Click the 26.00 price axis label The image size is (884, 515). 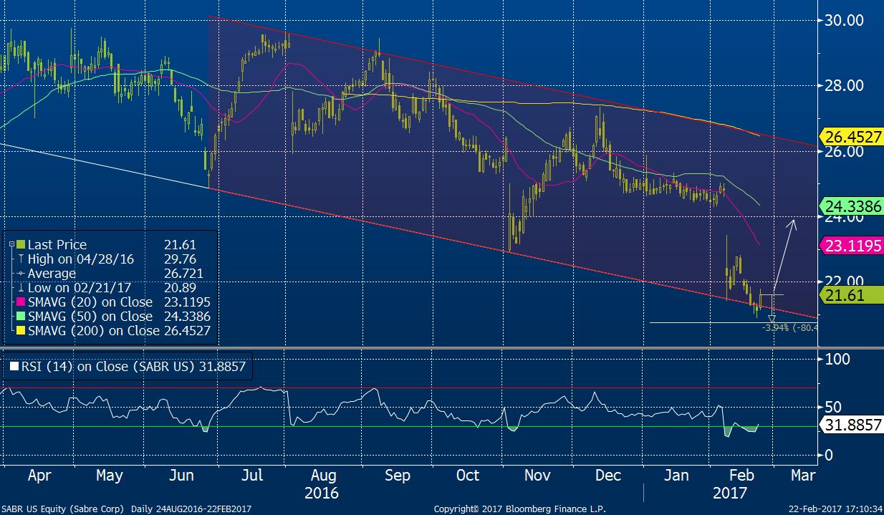point(843,152)
